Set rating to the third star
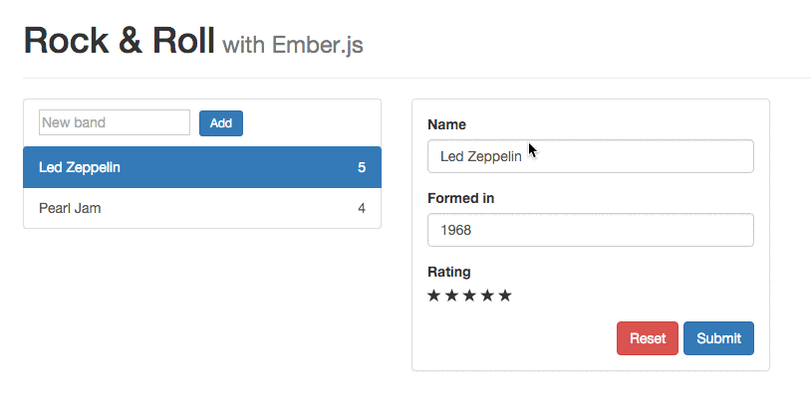811x405 pixels. pyautogui.click(x=469, y=296)
